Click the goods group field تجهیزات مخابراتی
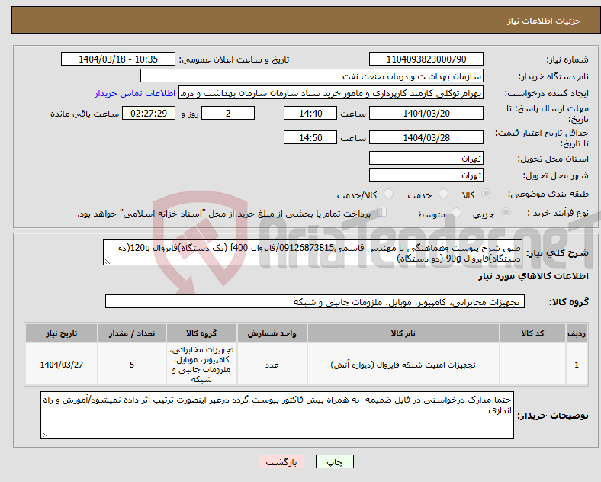This screenshot has width=601, height=482. coord(315,301)
